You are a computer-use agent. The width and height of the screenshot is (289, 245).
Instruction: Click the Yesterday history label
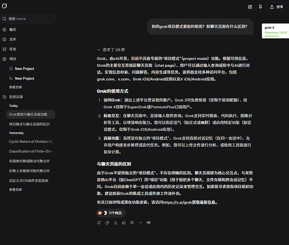[x=16, y=133]
